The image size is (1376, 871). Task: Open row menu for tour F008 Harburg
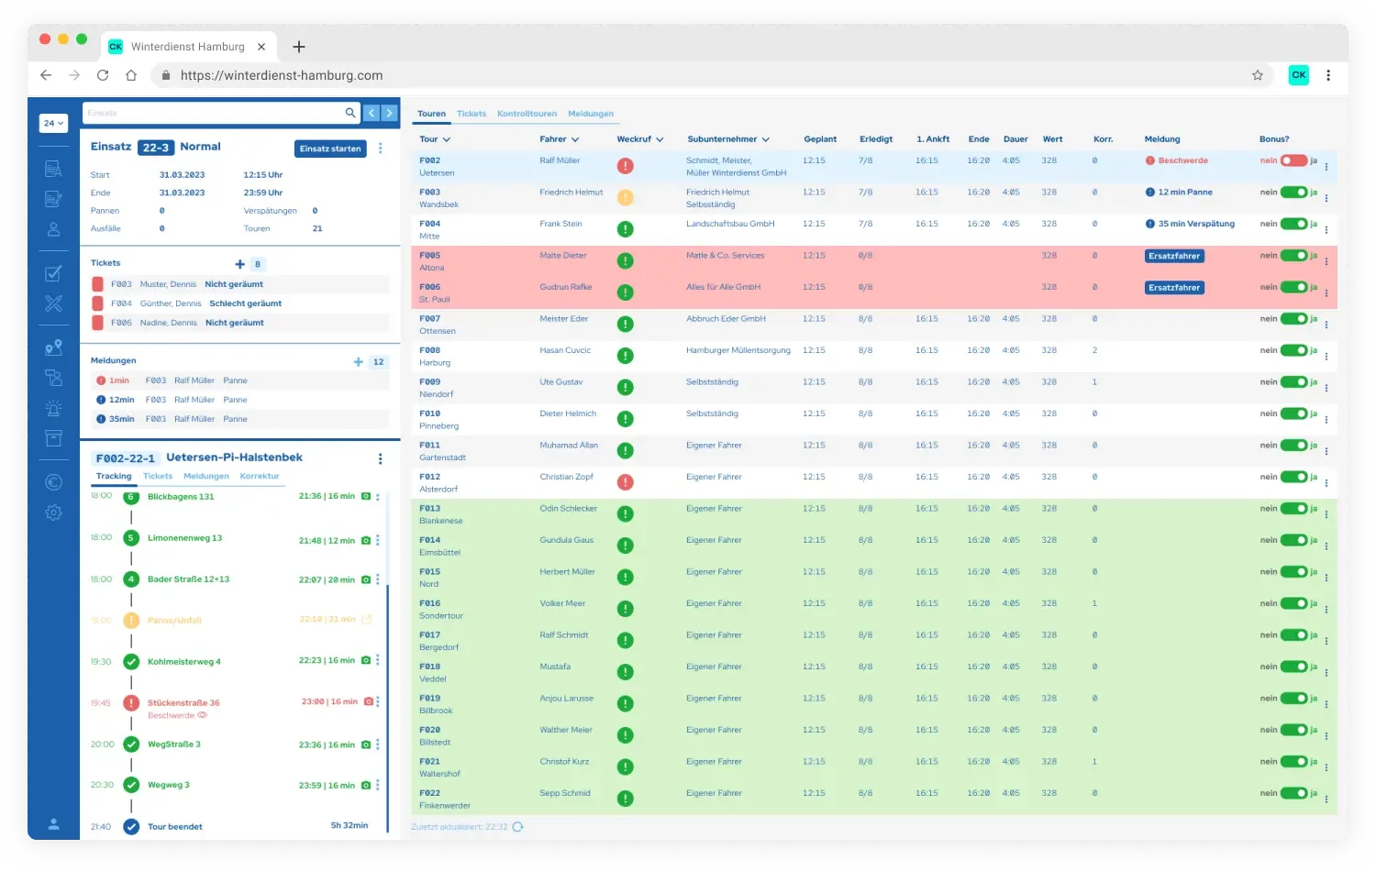(x=1326, y=357)
